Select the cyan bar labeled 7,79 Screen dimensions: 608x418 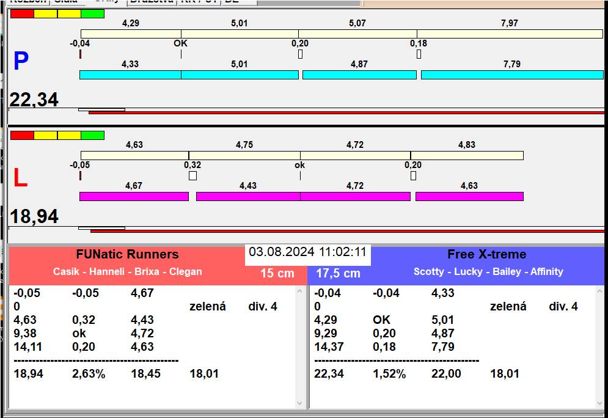tap(512, 75)
